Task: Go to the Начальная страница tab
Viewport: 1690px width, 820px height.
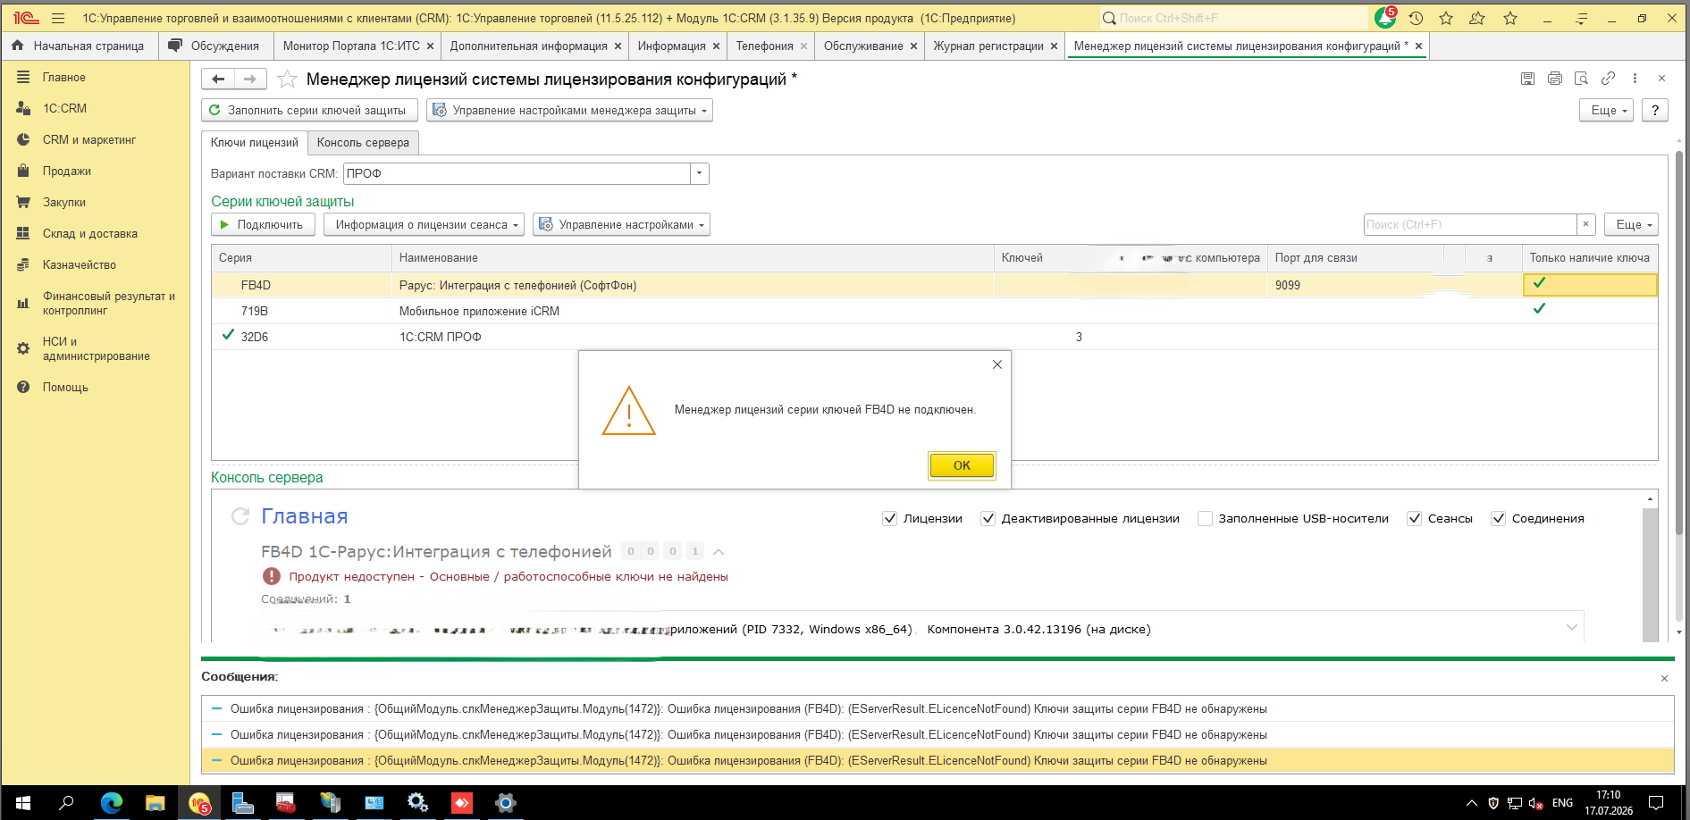Action: click(79, 46)
